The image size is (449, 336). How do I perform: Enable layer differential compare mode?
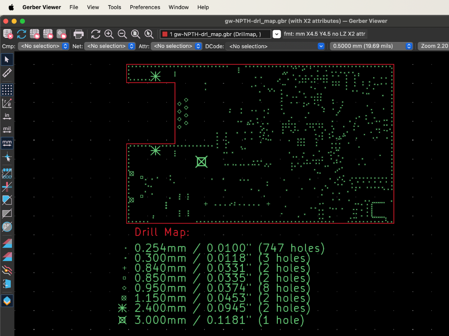[x=7, y=243]
